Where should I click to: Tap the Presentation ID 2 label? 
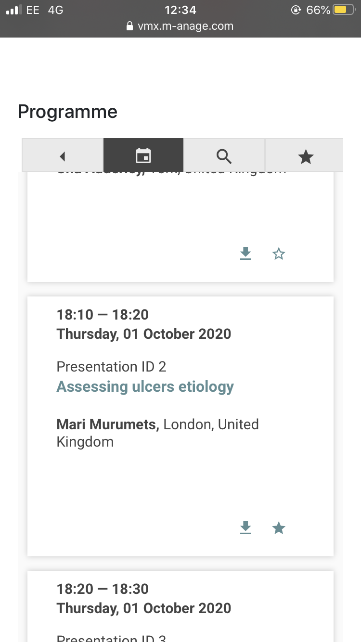coord(111,367)
